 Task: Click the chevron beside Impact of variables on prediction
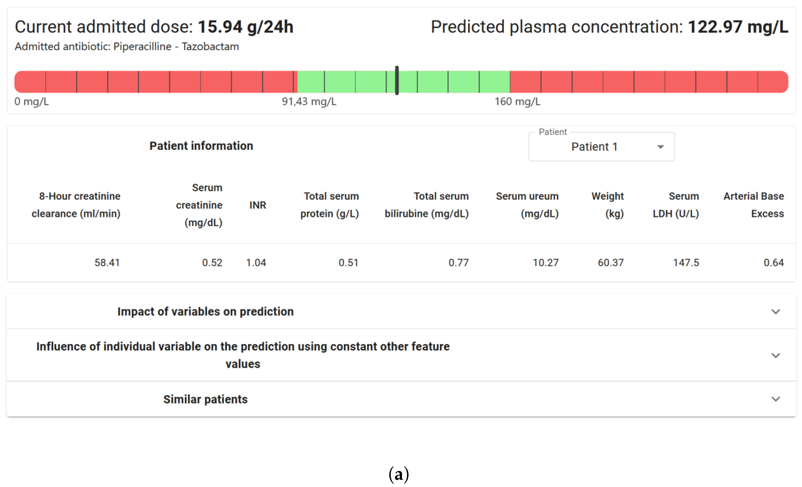tap(776, 312)
